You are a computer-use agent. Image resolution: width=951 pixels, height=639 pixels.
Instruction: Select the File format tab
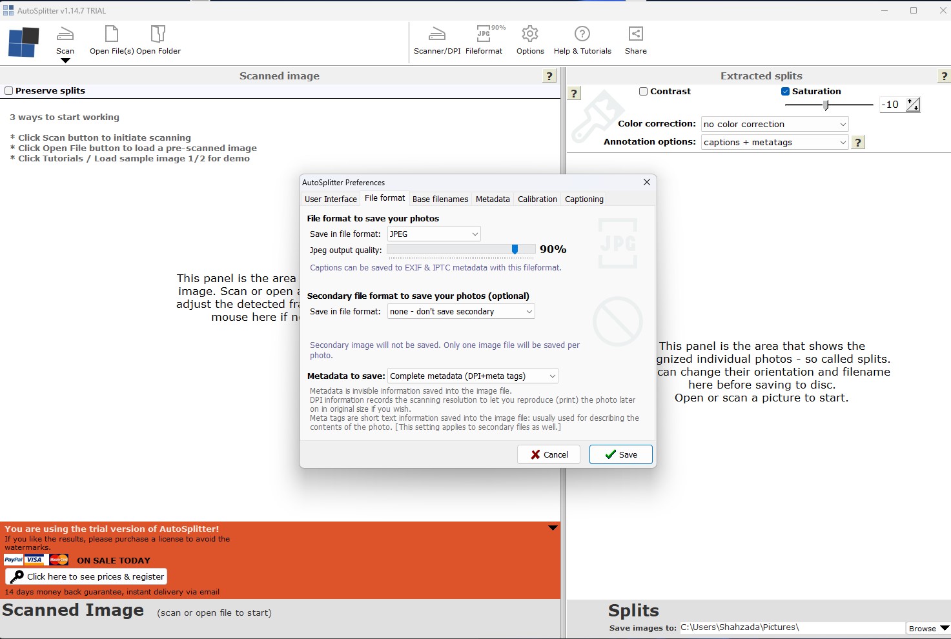[385, 198]
